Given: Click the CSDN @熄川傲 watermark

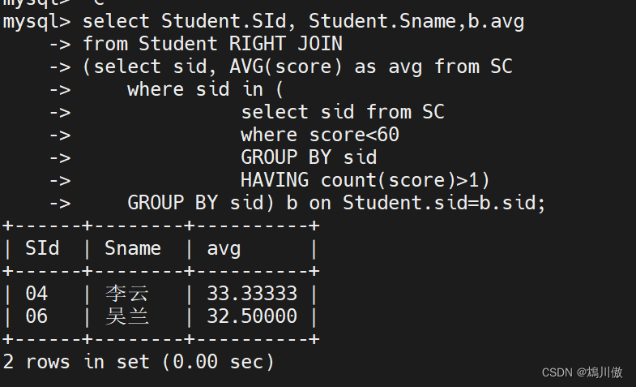Looking at the screenshot, I should [x=581, y=372].
